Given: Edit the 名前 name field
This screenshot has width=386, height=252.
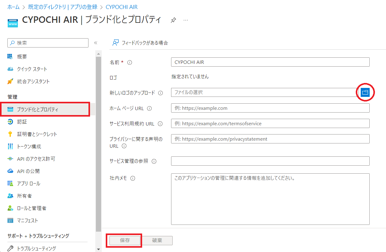Looking at the screenshot, I should (x=270, y=62).
